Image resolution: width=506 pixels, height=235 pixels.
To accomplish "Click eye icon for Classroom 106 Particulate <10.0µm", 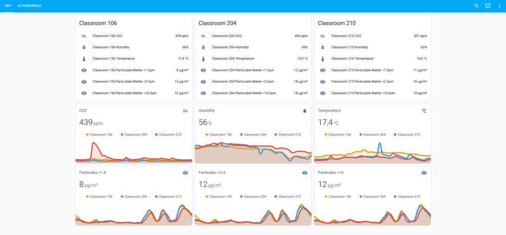I will click(84, 93).
